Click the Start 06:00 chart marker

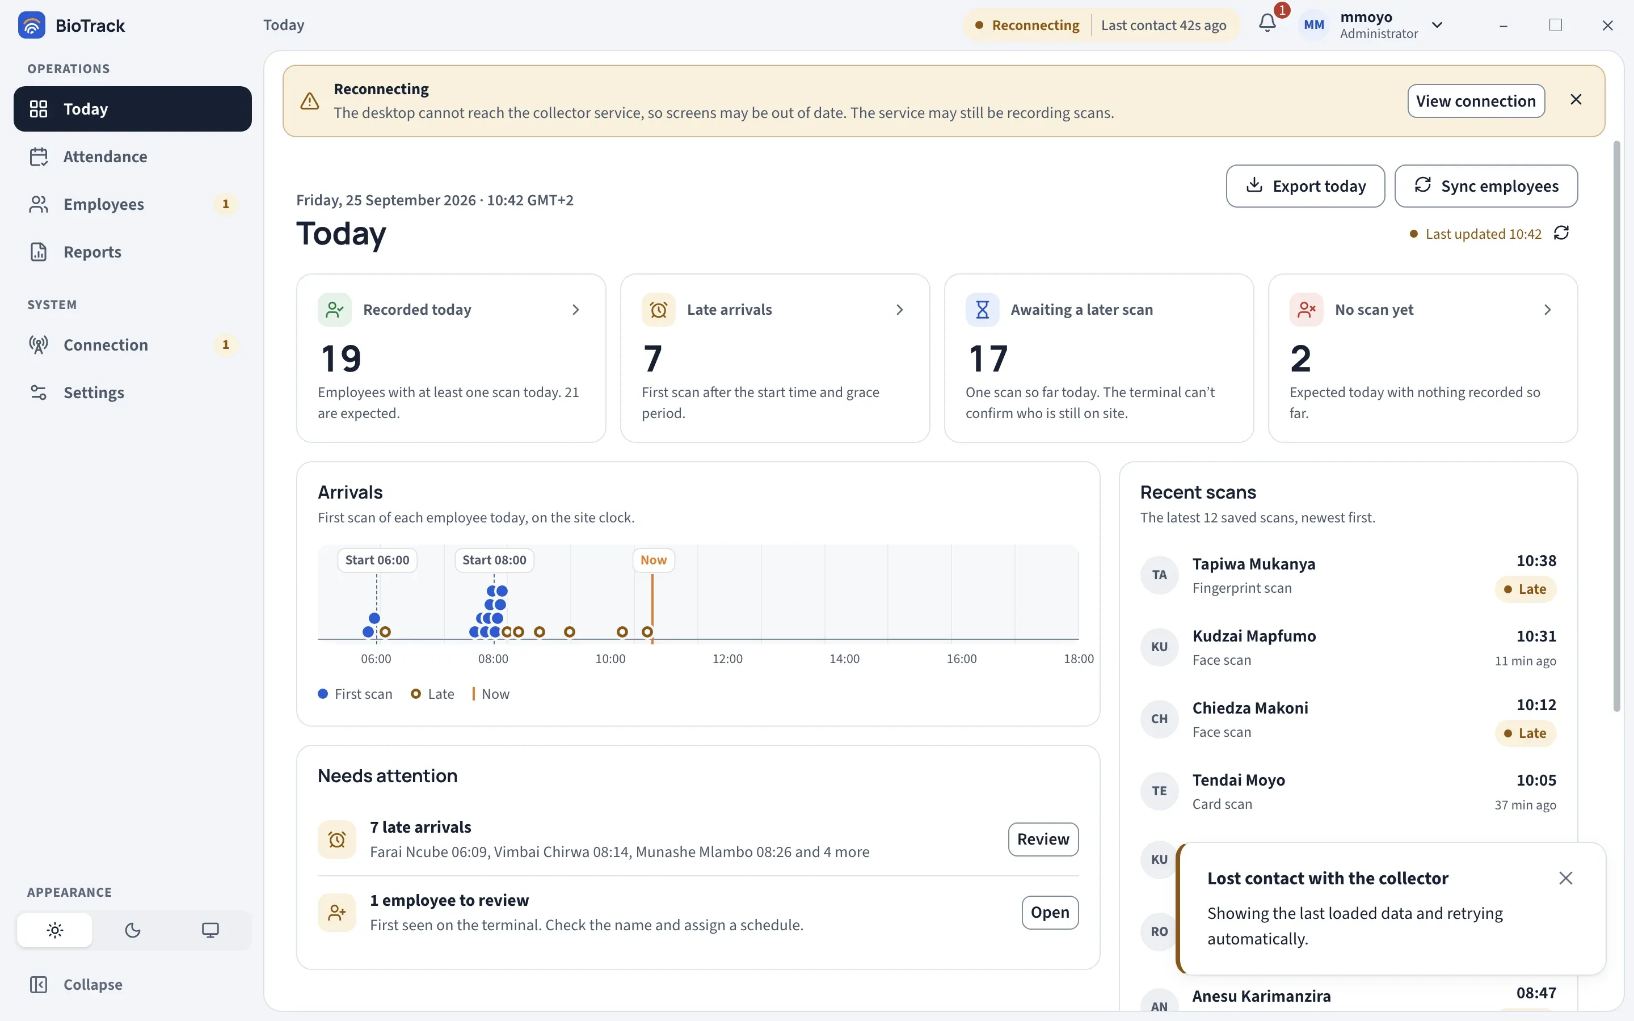coord(377,560)
